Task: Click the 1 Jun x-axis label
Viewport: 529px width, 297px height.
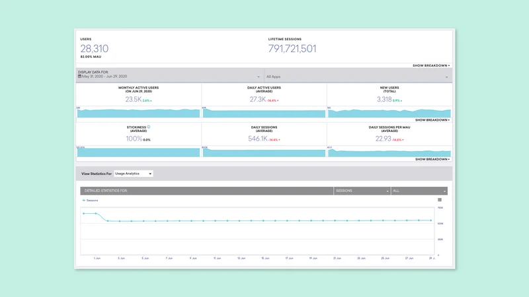Action: point(97,258)
